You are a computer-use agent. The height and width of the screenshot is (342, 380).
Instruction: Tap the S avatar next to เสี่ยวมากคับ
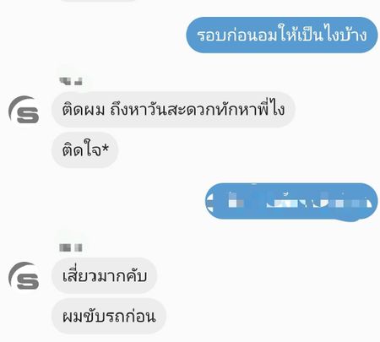tap(24, 275)
